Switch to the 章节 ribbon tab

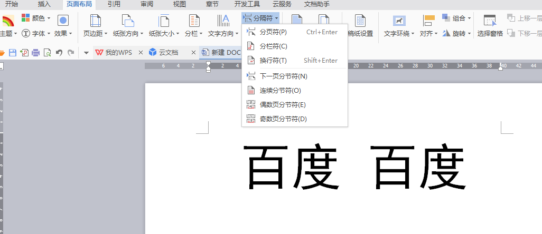coord(212,5)
